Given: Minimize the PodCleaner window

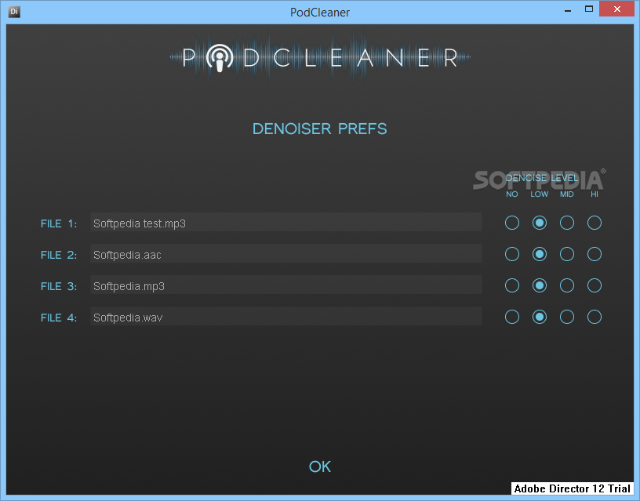Looking at the screenshot, I should tap(567, 9).
